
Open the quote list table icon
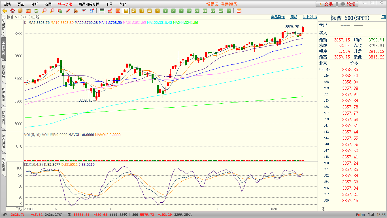coord(102,11)
